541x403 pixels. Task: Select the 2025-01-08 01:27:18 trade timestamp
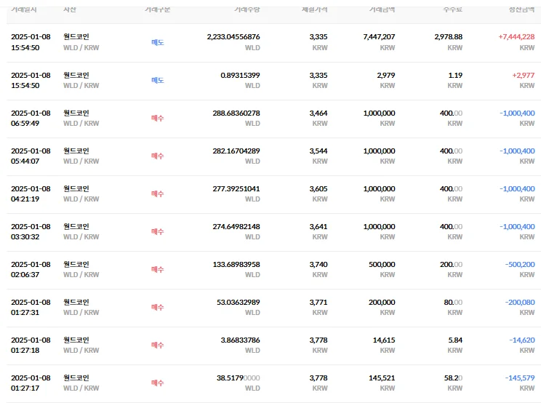click(31, 345)
